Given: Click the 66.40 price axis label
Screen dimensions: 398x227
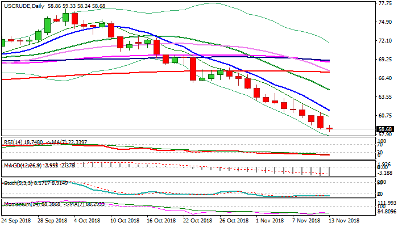Looking at the screenshot, I should click(x=385, y=78).
